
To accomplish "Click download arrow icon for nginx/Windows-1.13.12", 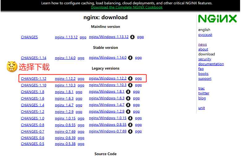I will (132, 37).
